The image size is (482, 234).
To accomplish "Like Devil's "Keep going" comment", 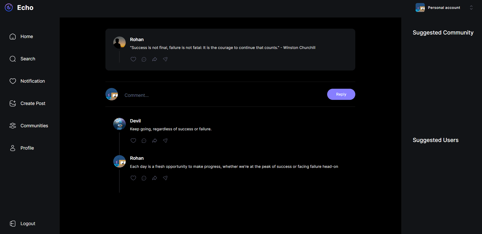I will click(133, 140).
